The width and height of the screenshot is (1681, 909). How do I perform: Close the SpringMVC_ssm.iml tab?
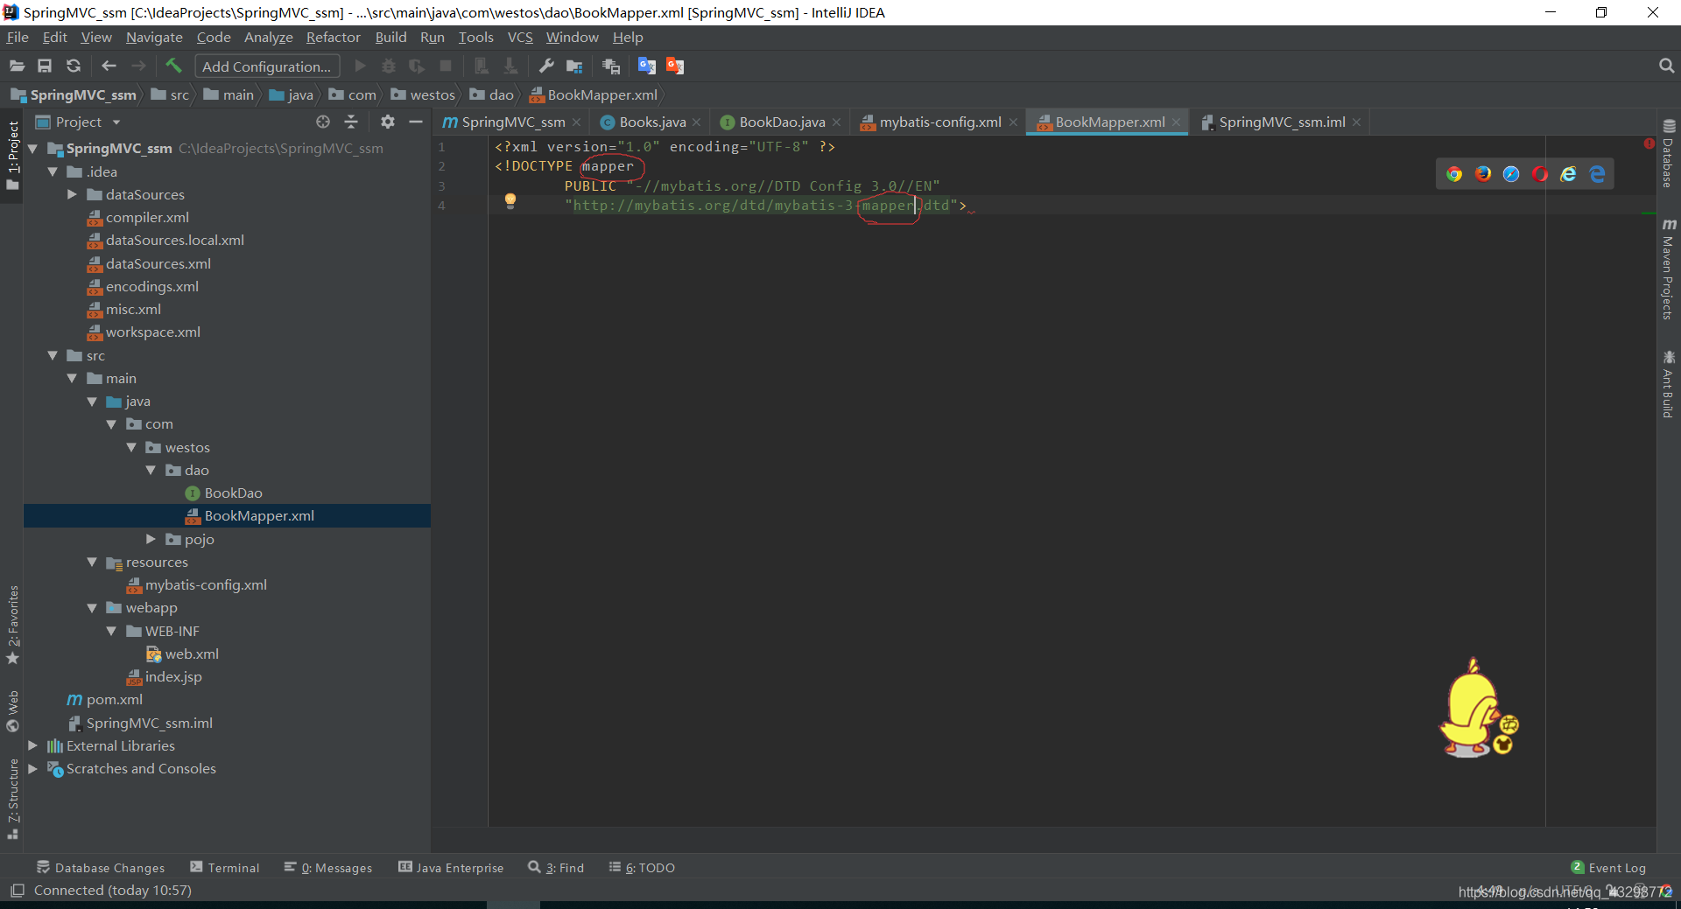coord(1357,122)
